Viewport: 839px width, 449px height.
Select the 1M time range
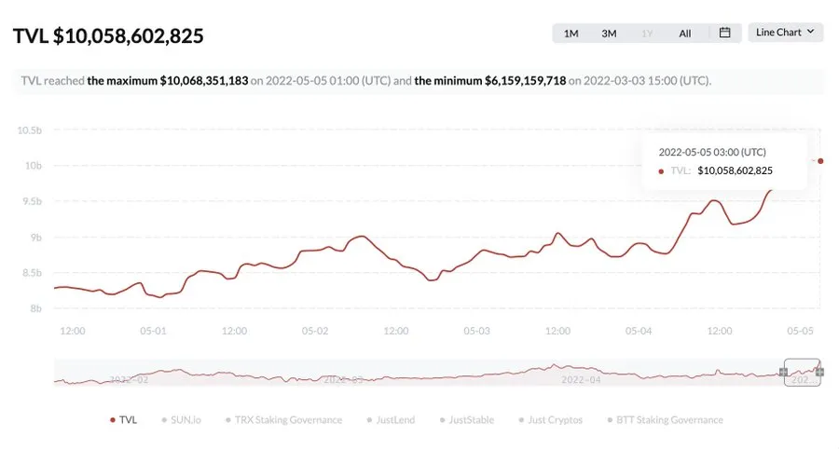point(571,34)
